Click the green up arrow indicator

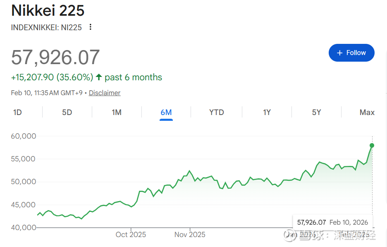(x=99, y=77)
